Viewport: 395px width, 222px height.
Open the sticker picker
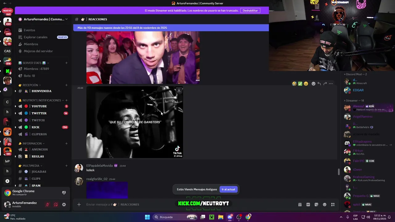coord(316,204)
